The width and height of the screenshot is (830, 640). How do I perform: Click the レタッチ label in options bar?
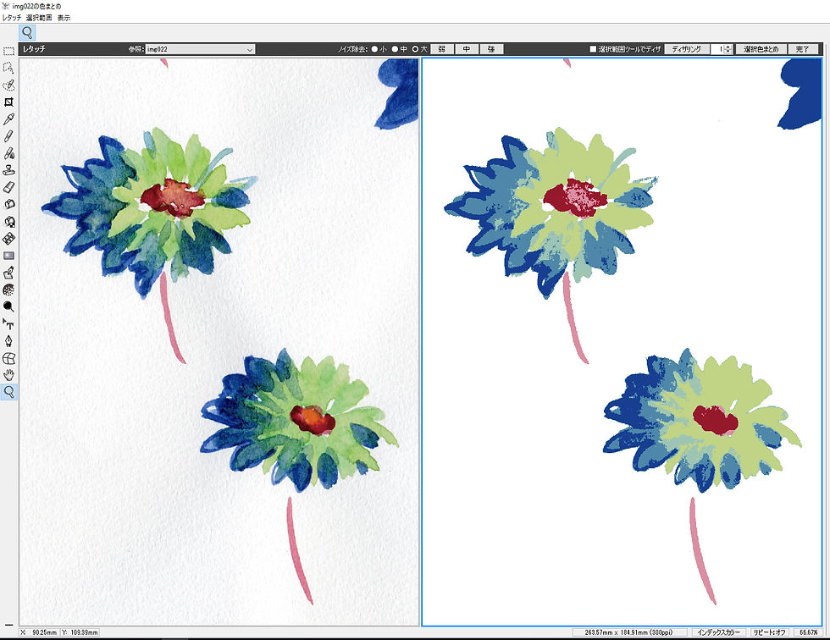pos(34,49)
